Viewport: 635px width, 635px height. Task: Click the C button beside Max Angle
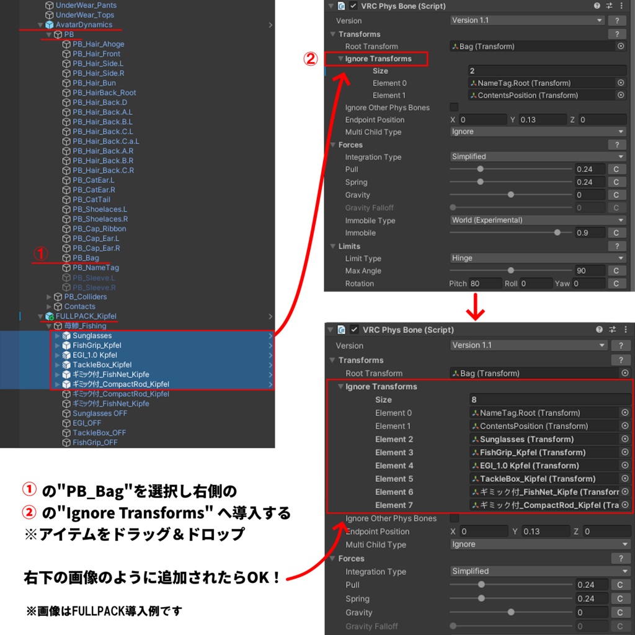[616, 270]
